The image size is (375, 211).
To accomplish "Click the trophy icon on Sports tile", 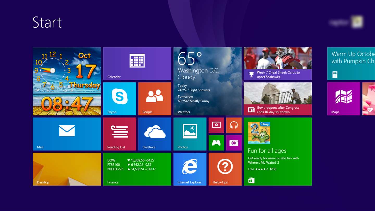I will pos(251,75).
